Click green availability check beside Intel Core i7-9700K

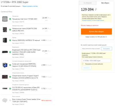click(x=10, y=19)
